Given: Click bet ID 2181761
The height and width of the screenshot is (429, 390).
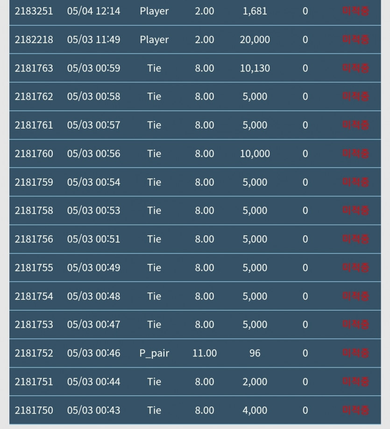Looking at the screenshot, I should 34,125.
